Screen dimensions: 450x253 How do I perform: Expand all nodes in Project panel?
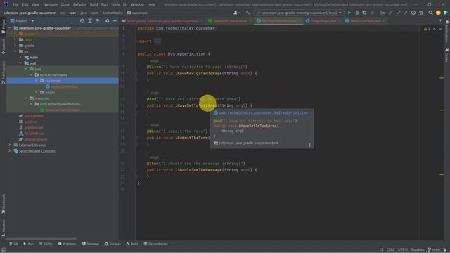click(x=90, y=21)
